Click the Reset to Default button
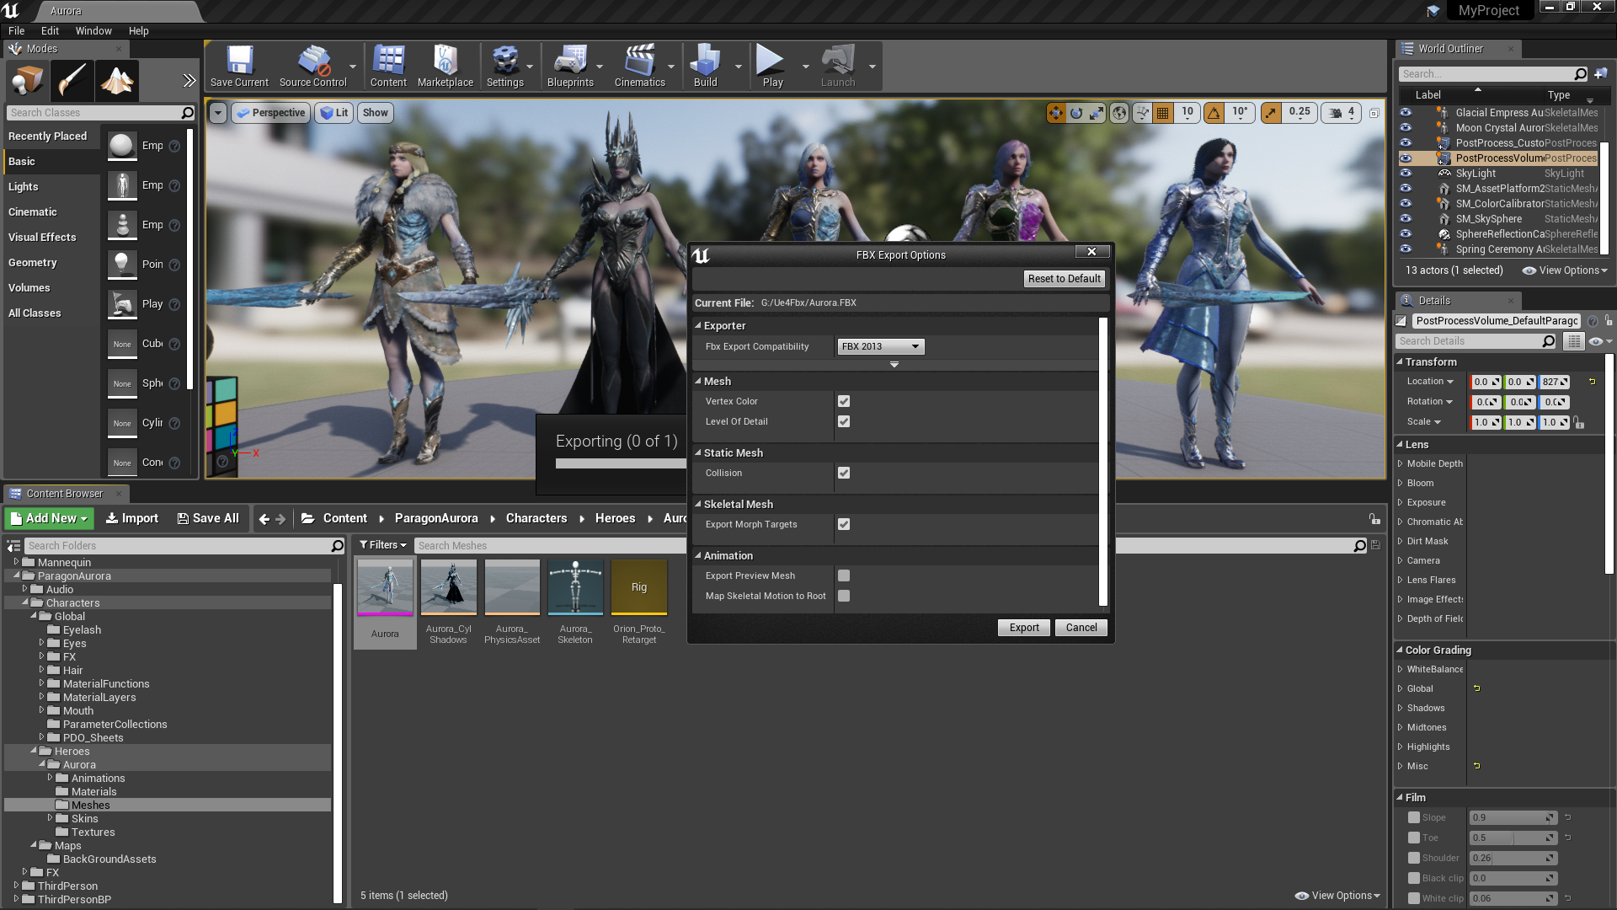This screenshot has width=1617, height=910. point(1064,279)
